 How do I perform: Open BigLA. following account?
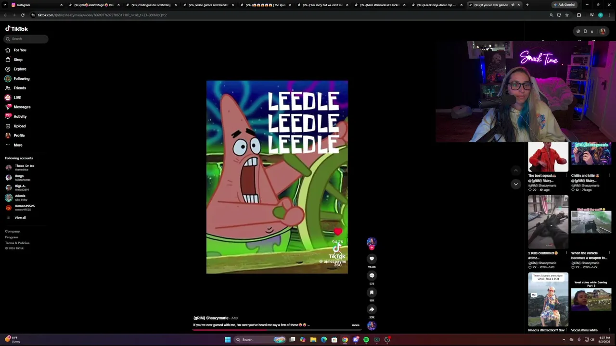coord(17,188)
